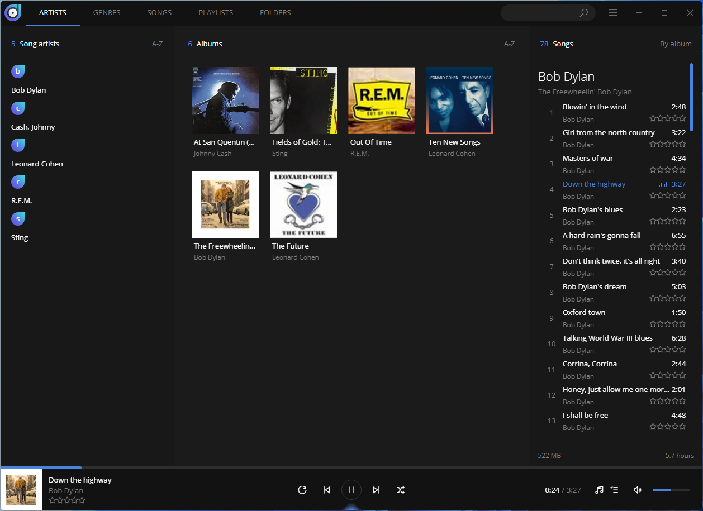Open The Future album cover

point(303,204)
